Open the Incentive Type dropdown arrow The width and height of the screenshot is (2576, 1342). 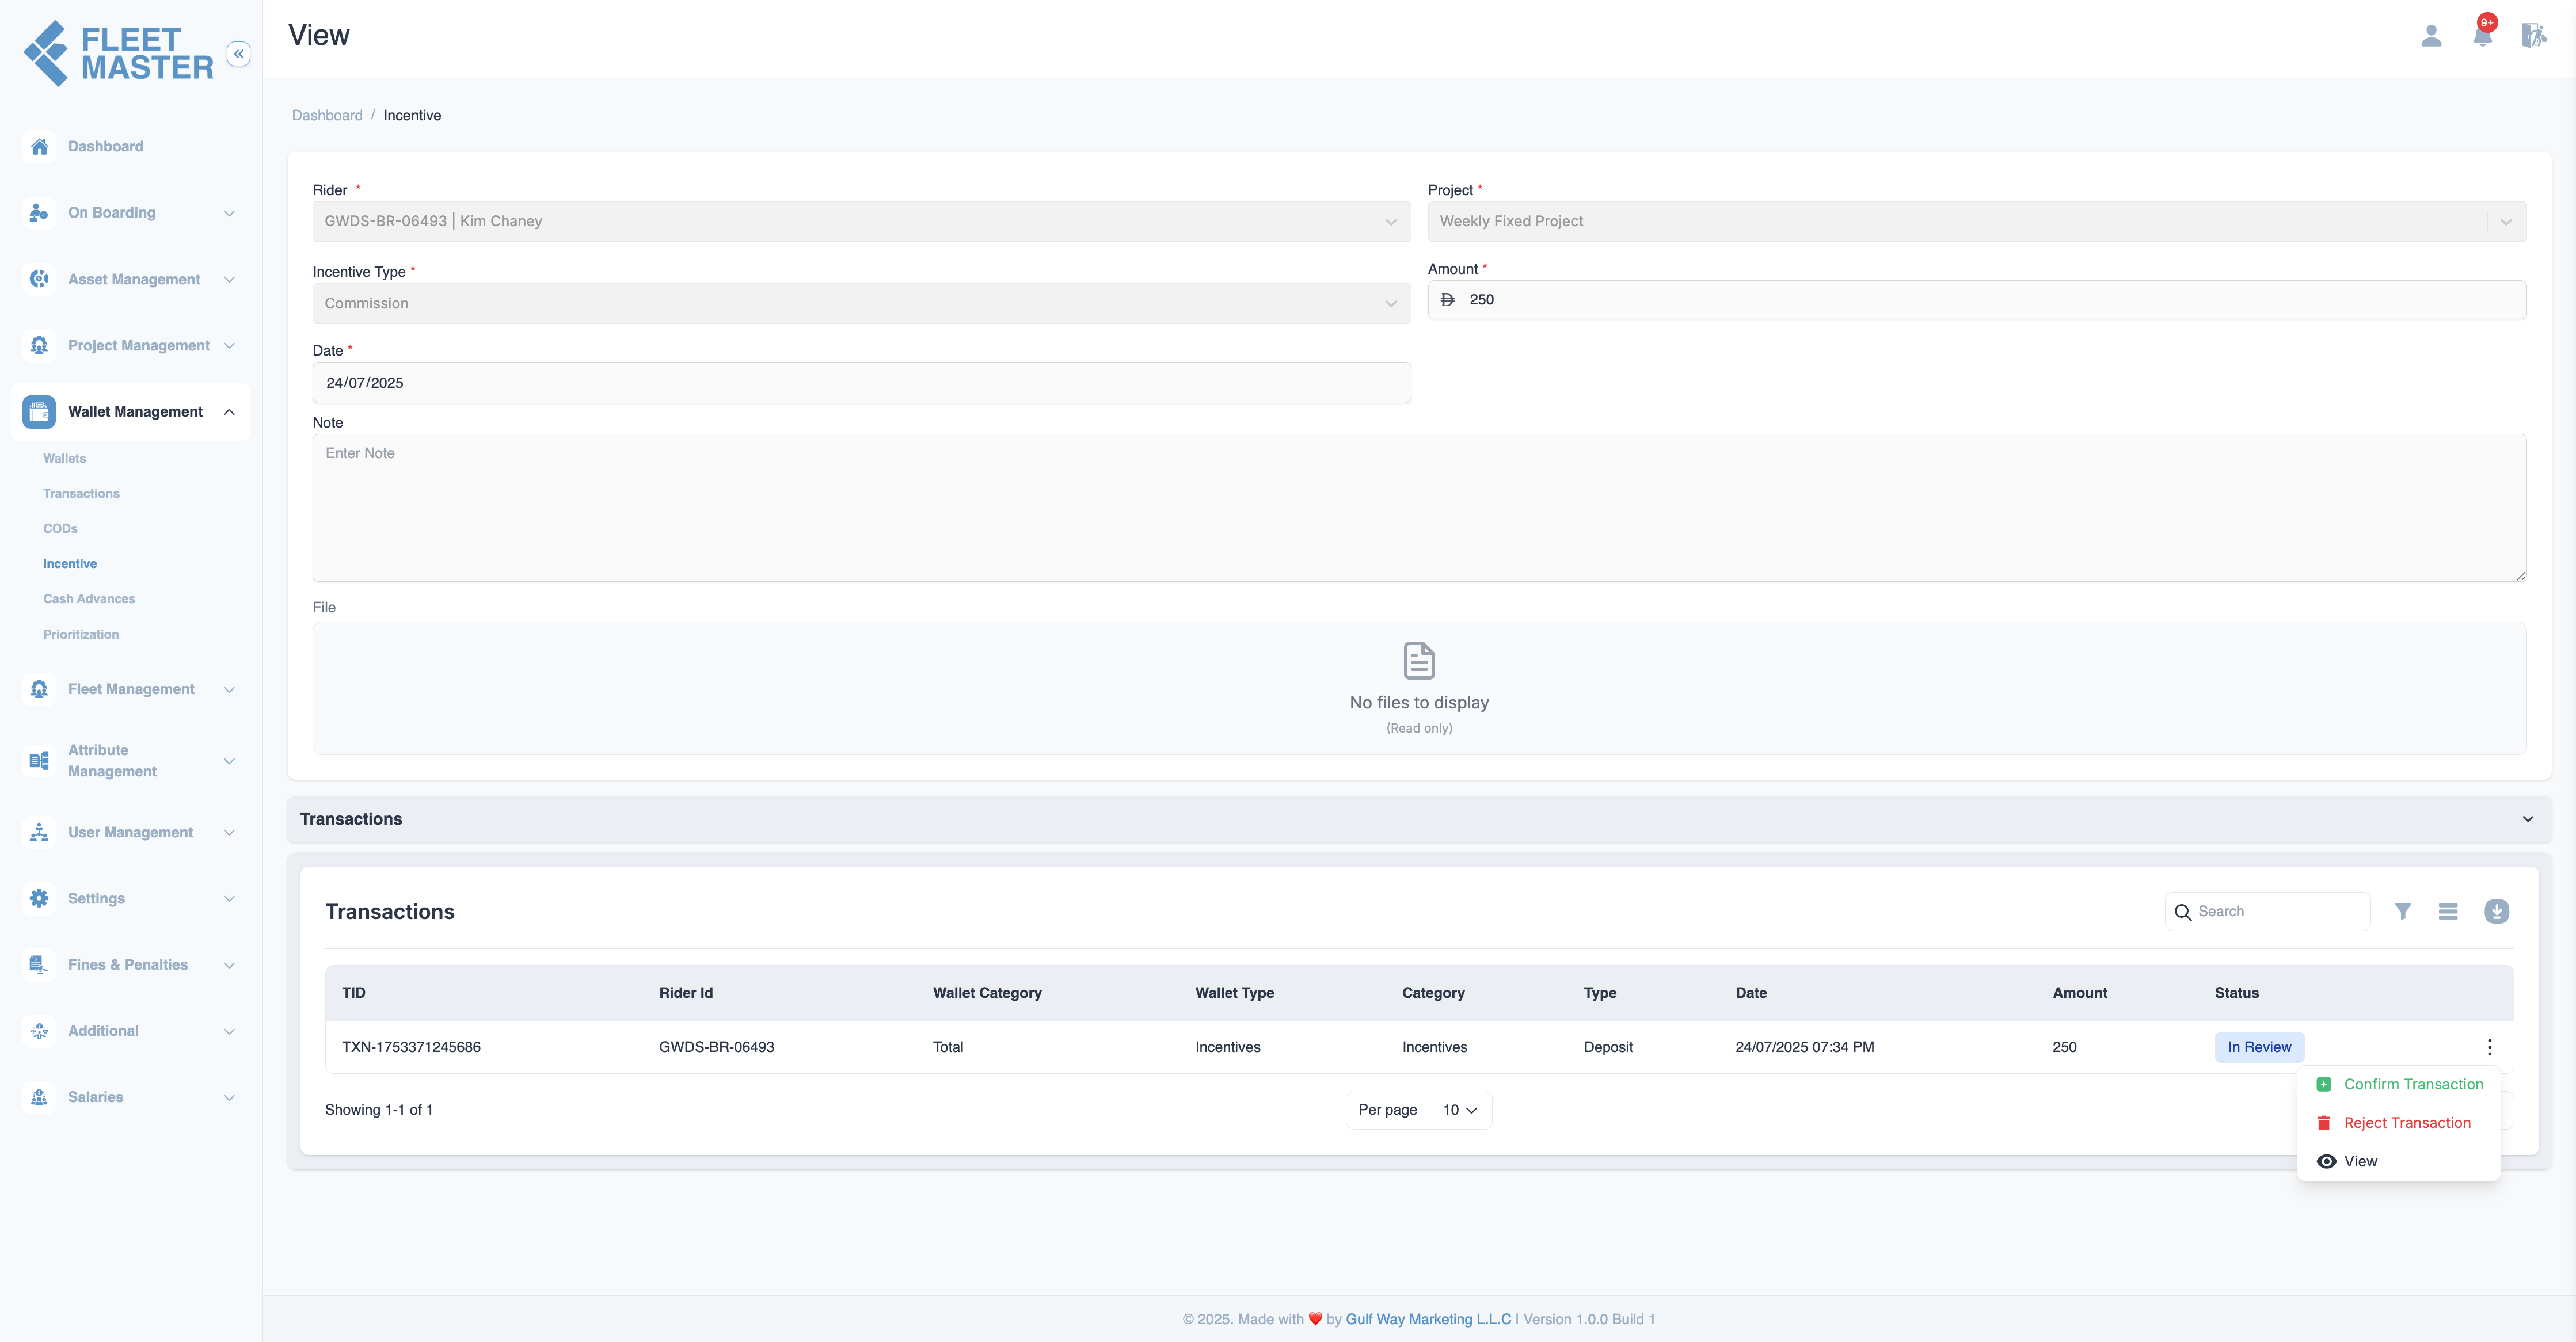pos(1391,304)
